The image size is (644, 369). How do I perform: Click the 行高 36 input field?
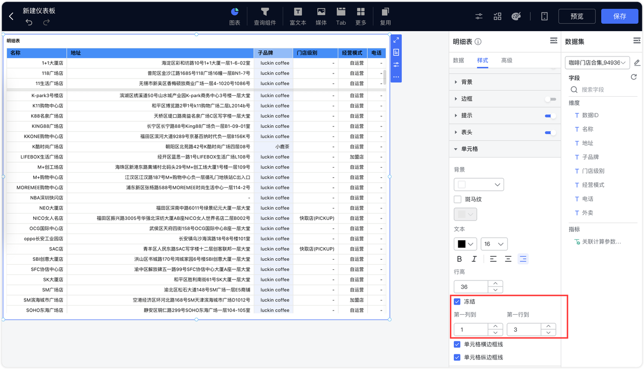470,287
